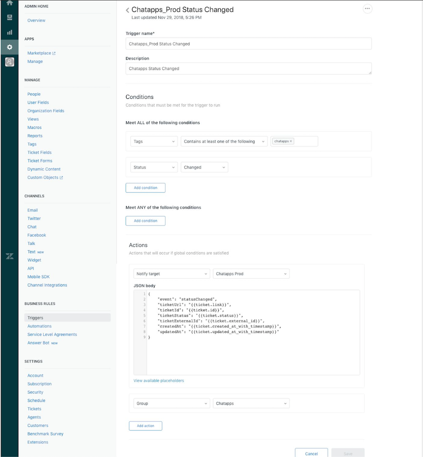Select Triggers in Business Rules
This screenshot has height=457, width=423.
pyautogui.click(x=67, y=318)
